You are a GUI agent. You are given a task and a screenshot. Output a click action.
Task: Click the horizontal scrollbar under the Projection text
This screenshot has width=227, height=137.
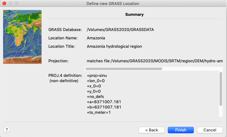tap(124, 69)
